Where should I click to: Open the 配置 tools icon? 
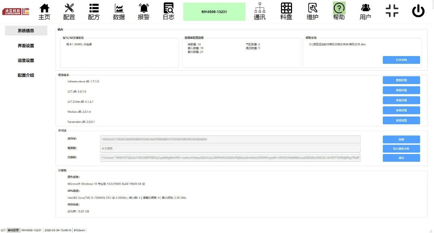tap(69, 12)
